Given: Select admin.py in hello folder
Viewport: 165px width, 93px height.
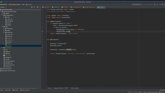Looking at the screenshot, I should pyautogui.click(x=9, y=36).
